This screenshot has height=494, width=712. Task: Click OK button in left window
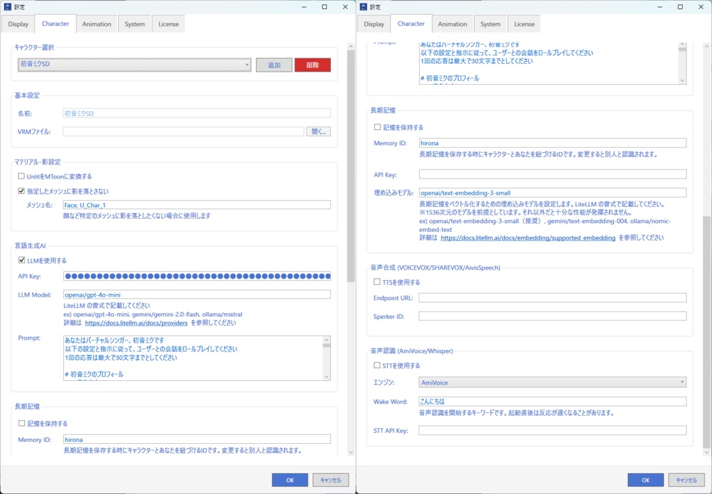[290, 480]
